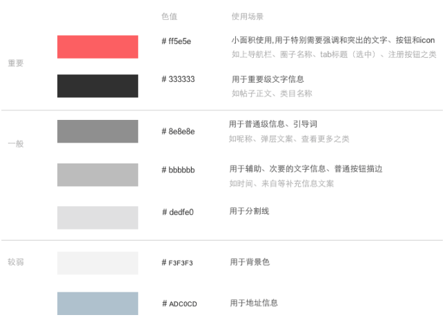Select the dark 333333 color swatch
This screenshot has height=324, width=447.
click(x=97, y=86)
